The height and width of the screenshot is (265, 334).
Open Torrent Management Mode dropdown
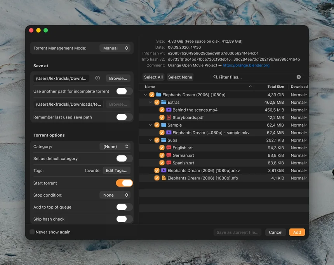[x=115, y=48]
